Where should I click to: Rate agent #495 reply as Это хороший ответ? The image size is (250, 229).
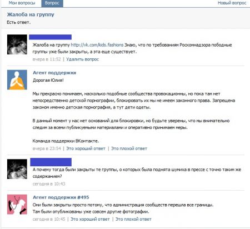pos(90,219)
